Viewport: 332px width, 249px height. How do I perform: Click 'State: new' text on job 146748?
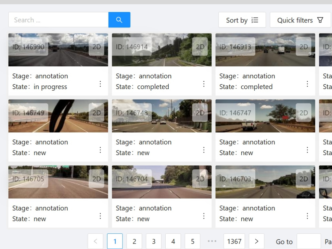point(132,153)
